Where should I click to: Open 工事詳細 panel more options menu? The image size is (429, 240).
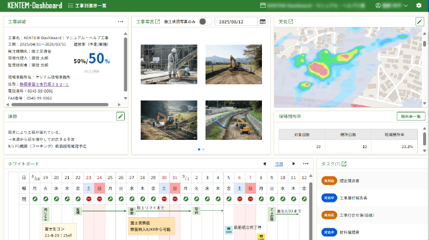click(121, 21)
